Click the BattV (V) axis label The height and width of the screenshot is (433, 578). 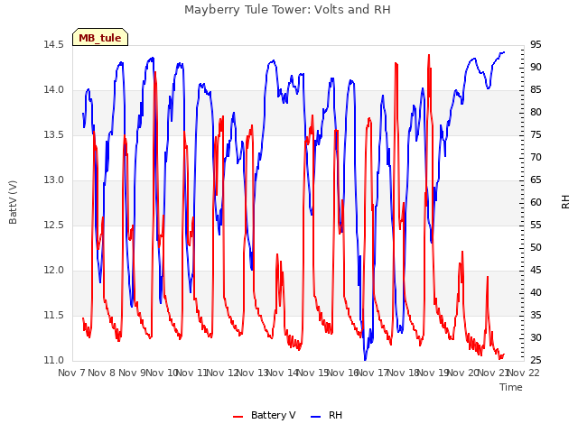click(13, 202)
